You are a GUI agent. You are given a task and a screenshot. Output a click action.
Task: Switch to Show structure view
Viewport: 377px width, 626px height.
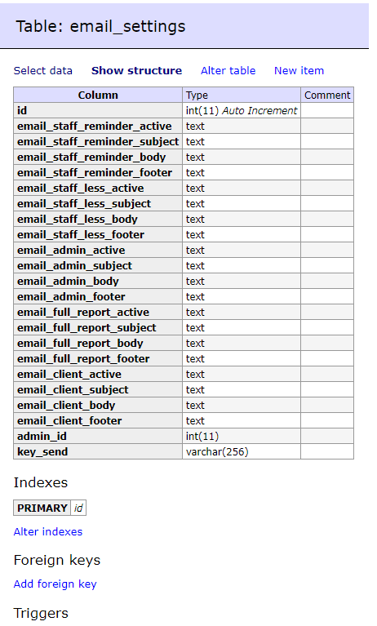136,71
